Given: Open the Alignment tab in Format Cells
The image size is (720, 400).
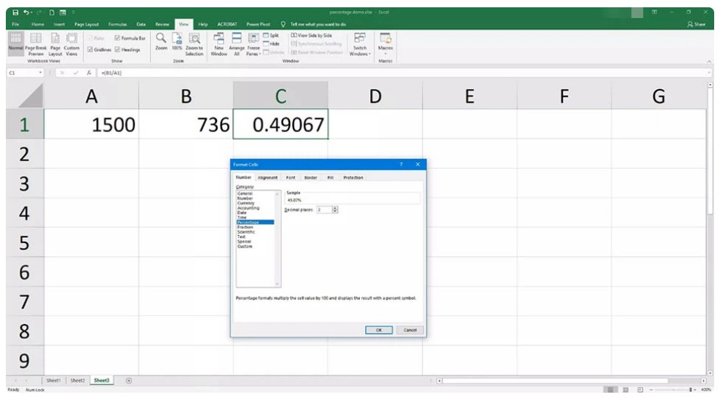Looking at the screenshot, I should coord(268,177).
